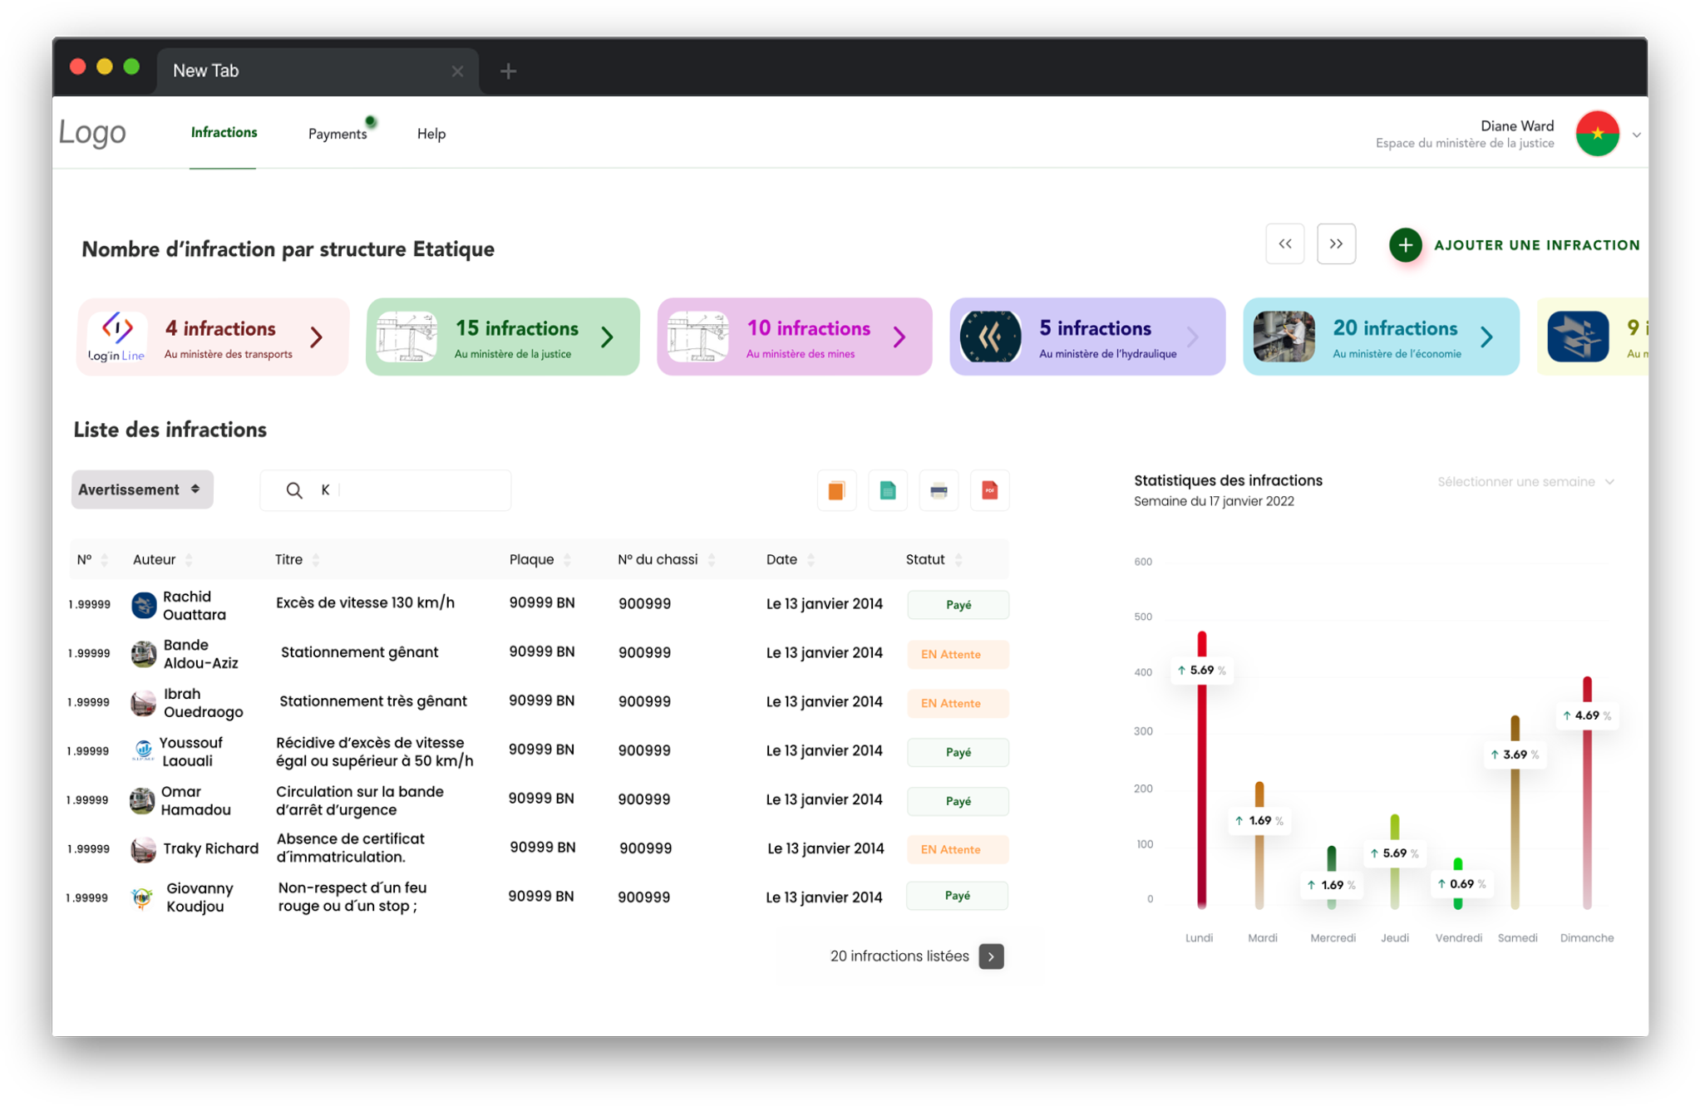1700x1106 pixels.
Task: Switch to the Payments tab
Action: tap(337, 134)
